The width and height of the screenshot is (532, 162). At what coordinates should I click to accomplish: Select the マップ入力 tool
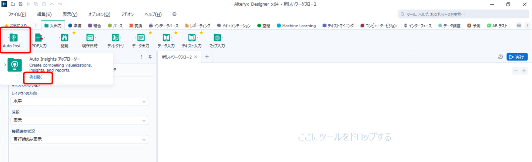click(x=217, y=40)
